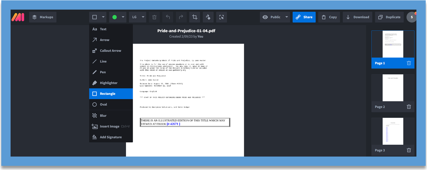Choose Blur tool from menu
The image size is (427, 170).
[111, 116]
